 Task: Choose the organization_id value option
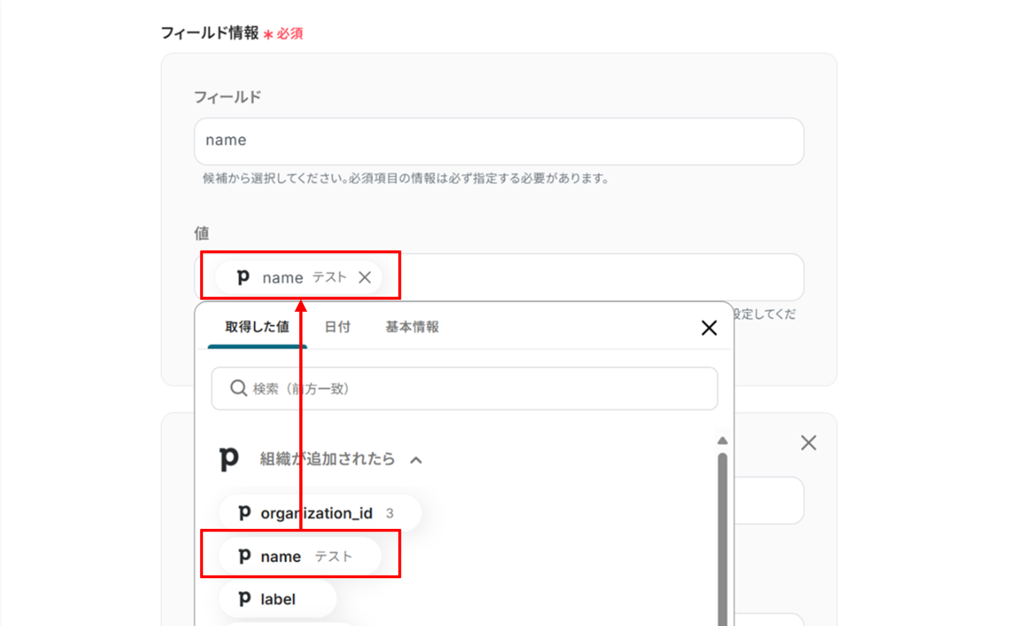pyautogui.click(x=329, y=513)
